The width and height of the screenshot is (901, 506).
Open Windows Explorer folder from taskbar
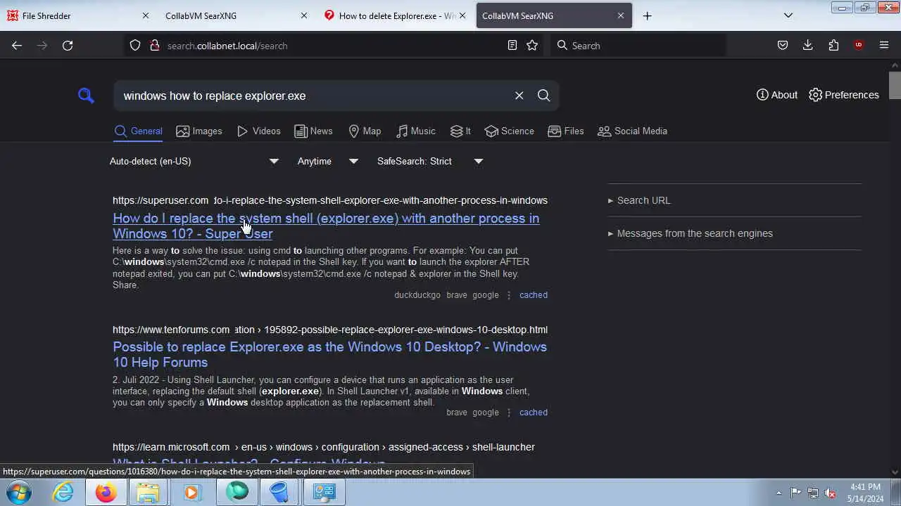(x=149, y=493)
